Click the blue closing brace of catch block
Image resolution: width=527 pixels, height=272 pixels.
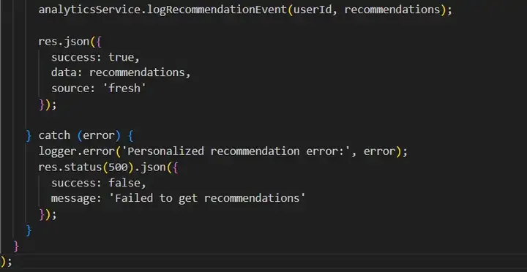(29, 230)
